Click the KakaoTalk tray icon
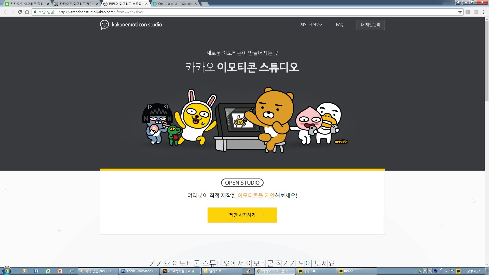Image resolution: width=489 pixels, height=275 pixels. [x=458, y=271]
